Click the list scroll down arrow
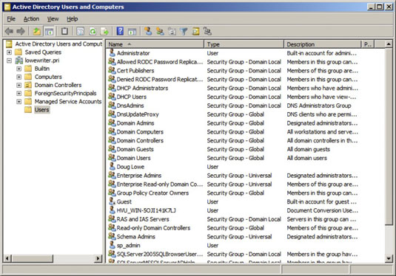This screenshot has width=396, height=276. tap(389, 258)
